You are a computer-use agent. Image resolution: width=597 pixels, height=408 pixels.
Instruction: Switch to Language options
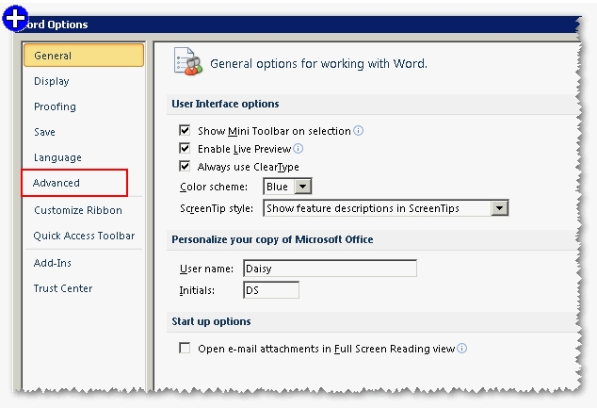pyautogui.click(x=57, y=157)
